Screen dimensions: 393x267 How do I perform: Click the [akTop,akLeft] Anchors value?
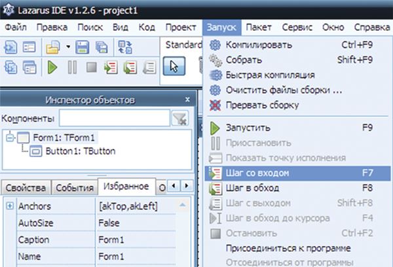pos(136,206)
